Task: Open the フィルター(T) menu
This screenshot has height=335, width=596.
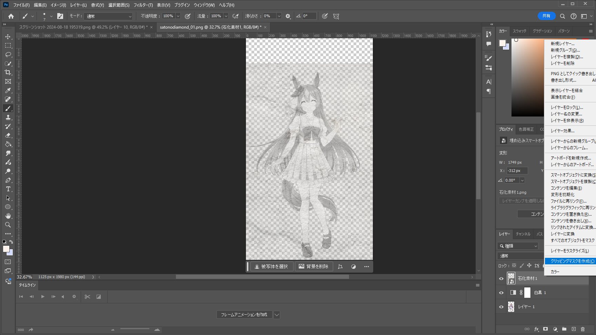Action: coord(143,5)
